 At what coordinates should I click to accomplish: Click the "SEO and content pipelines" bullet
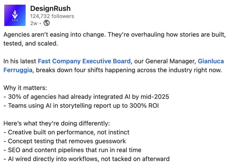point(72,150)
